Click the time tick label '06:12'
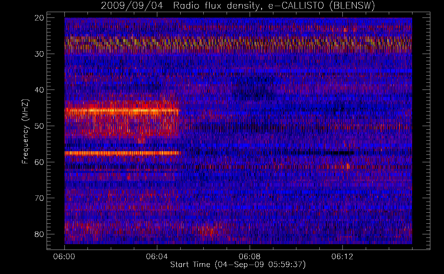Image resolution: width=444 pixels, height=274 pixels. [x=342, y=257]
